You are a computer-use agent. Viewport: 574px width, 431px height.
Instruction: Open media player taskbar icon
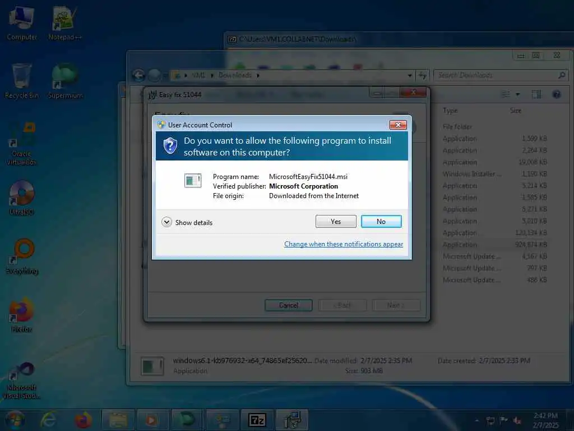pos(152,420)
